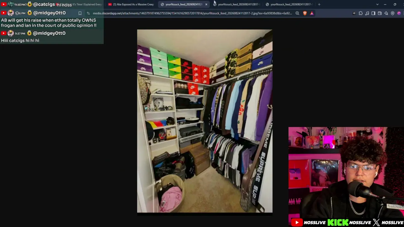The width and height of the screenshot is (404, 227).
Task: Open the media control music-note icon
Action: (367, 13)
